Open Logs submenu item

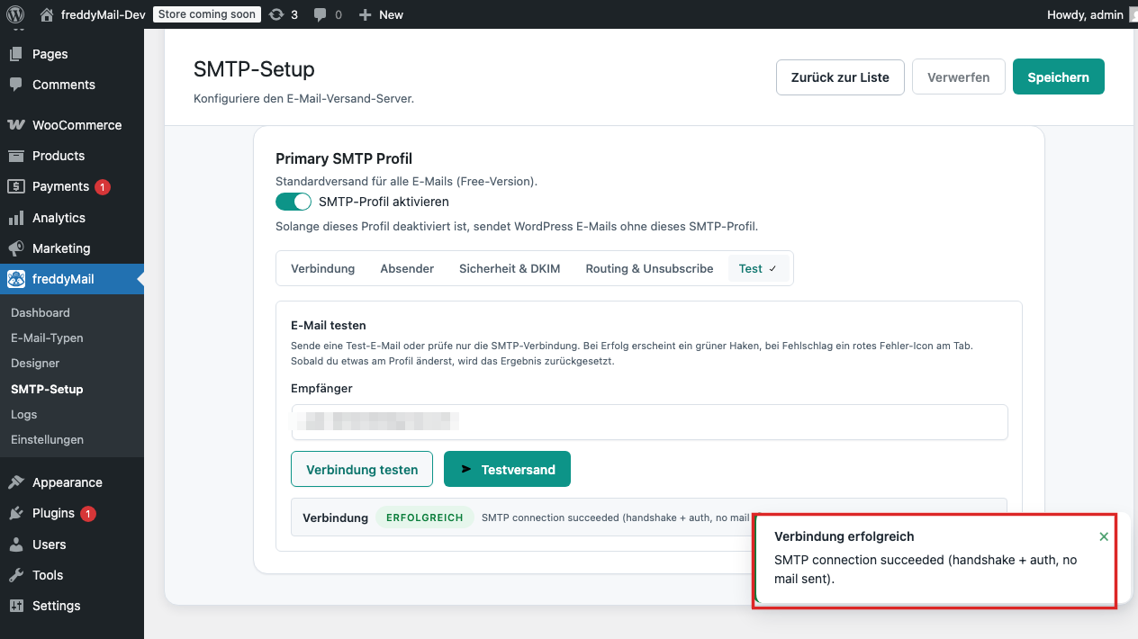click(x=23, y=414)
